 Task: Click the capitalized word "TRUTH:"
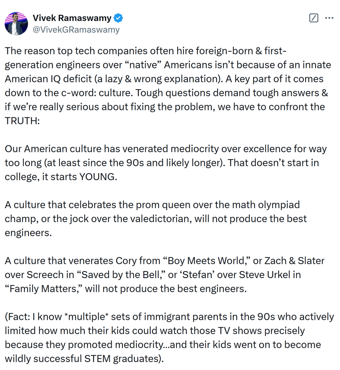(x=22, y=121)
